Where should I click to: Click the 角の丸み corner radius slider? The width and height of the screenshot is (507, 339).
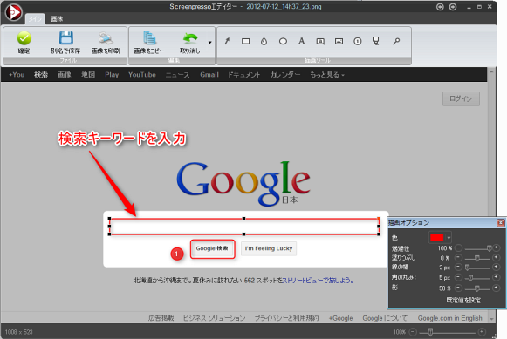pos(477,278)
